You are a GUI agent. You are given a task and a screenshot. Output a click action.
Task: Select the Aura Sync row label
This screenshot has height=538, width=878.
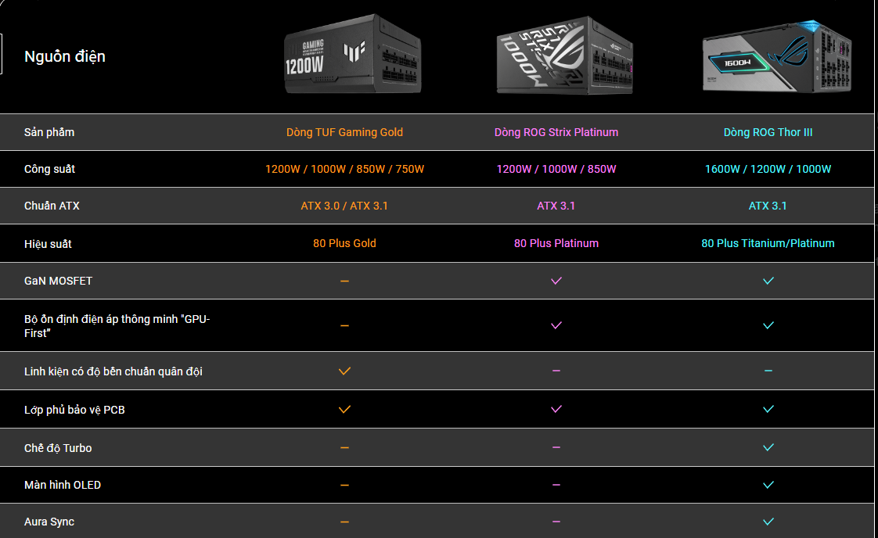49,522
